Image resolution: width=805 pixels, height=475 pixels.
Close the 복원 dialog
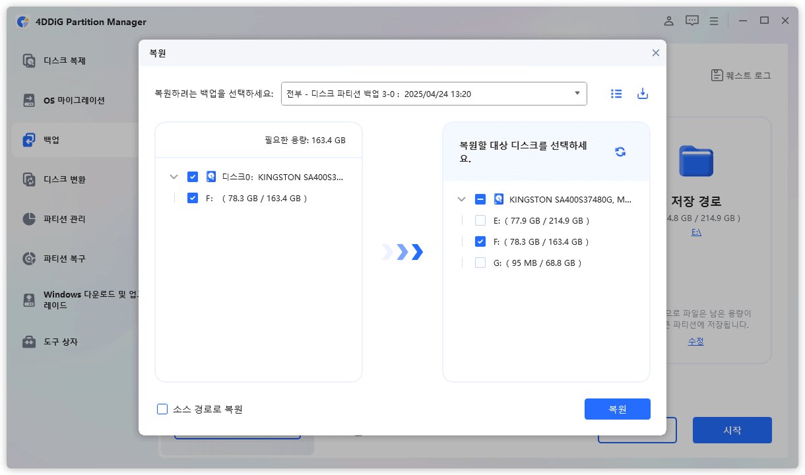[x=655, y=53]
